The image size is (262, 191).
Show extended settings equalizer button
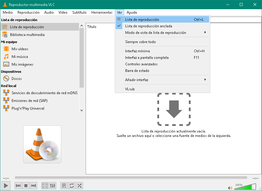pyautogui.click(x=52, y=185)
